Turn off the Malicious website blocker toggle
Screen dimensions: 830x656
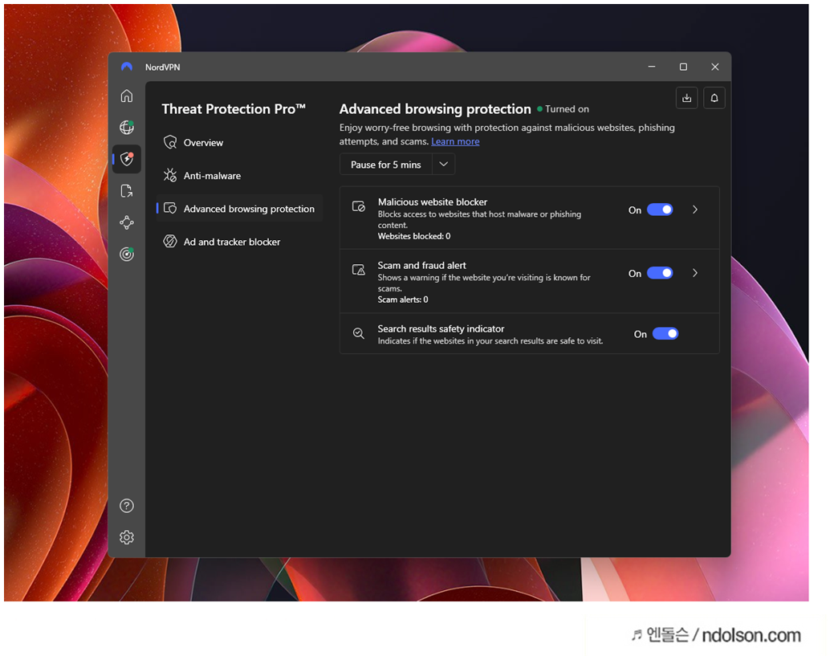pyautogui.click(x=660, y=210)
